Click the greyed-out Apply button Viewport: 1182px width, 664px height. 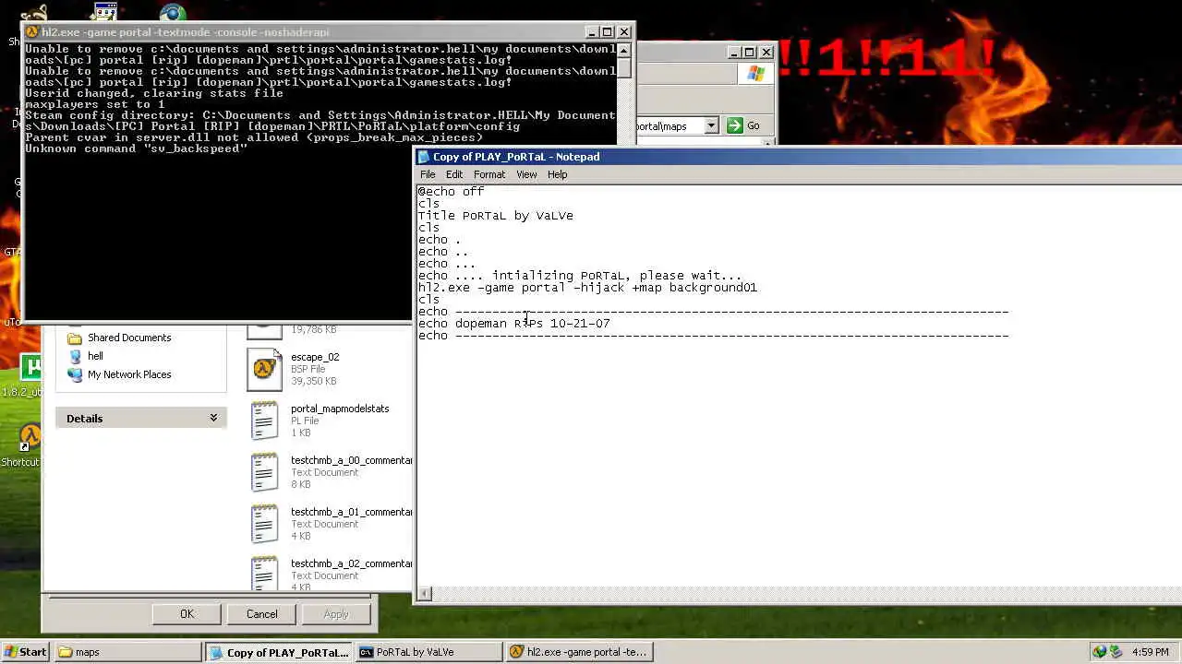click(x=336, y=614)
